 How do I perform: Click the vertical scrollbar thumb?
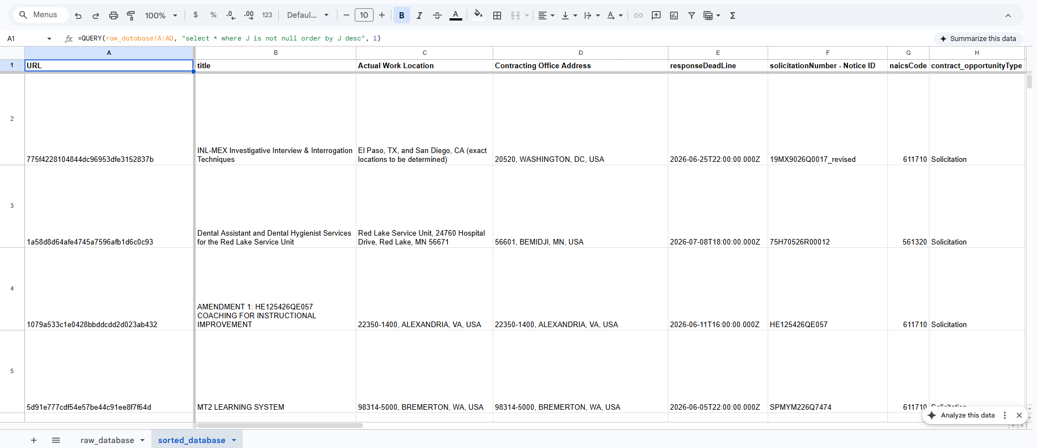click(1029, 82)
